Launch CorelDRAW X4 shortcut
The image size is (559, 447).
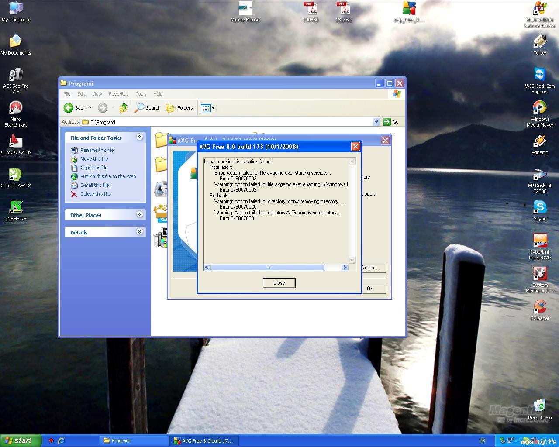[x=16, y=178]
